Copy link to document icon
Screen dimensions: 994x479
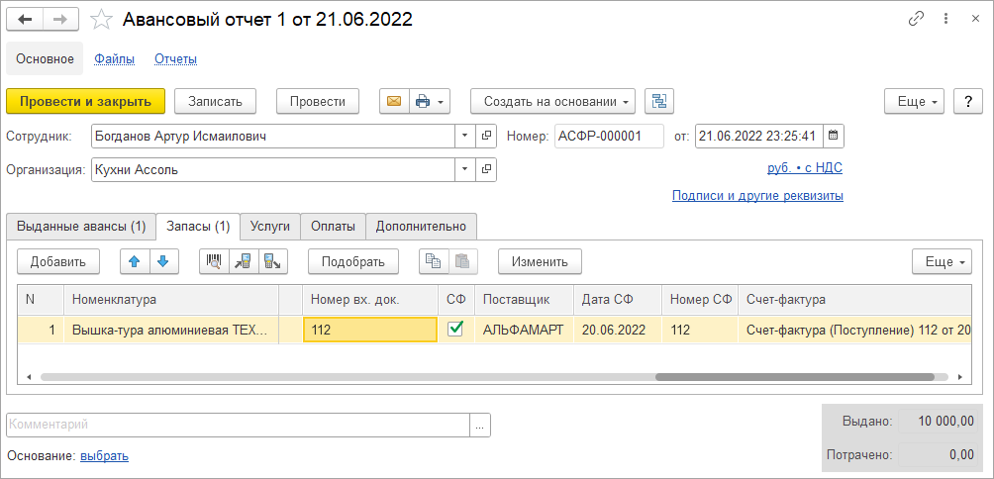pos(916,19)
